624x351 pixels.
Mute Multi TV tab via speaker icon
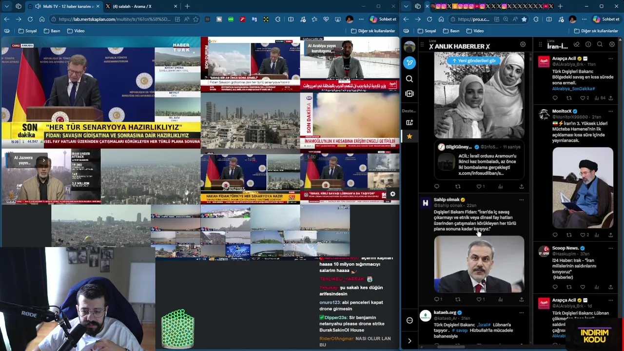(x=38, y=6)
